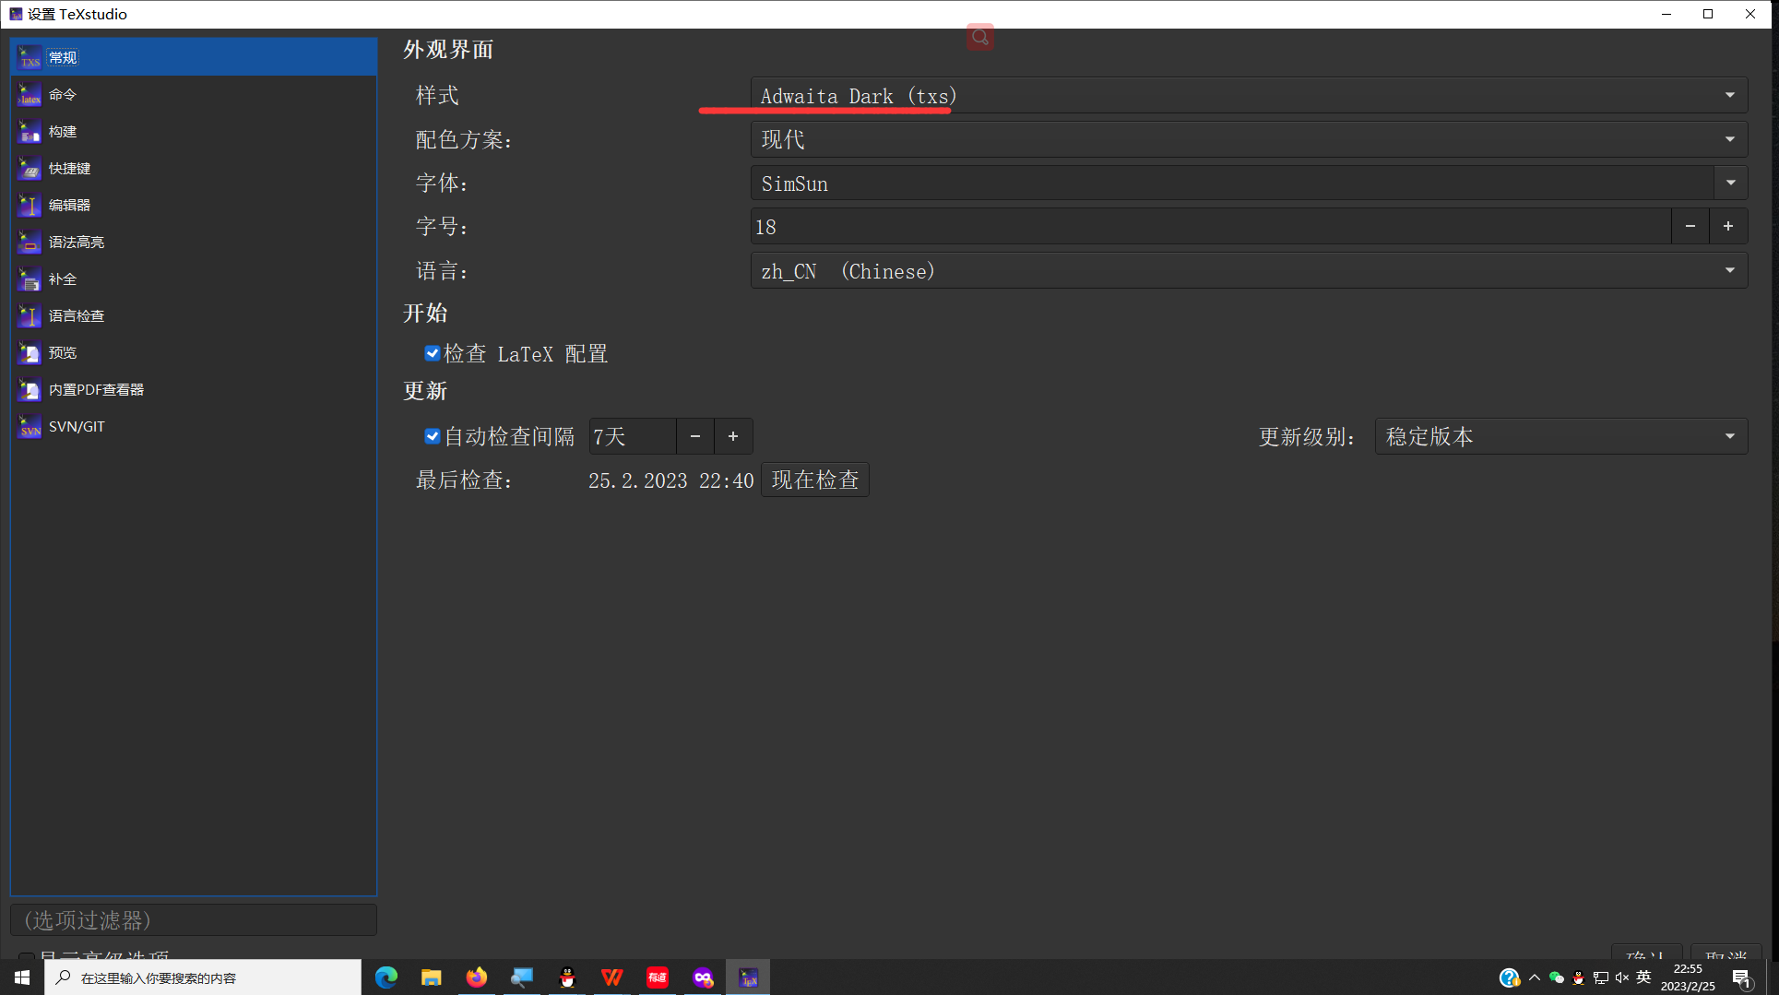Decrease the auto-check interval days

(x=695, y=436)
